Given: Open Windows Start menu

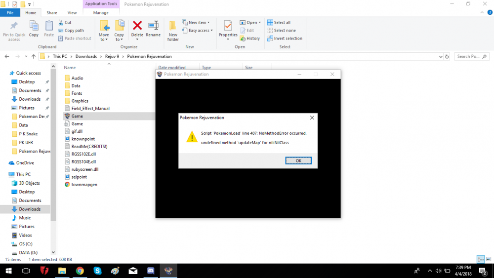Looking at the screenshot, I should coord(8,271).
